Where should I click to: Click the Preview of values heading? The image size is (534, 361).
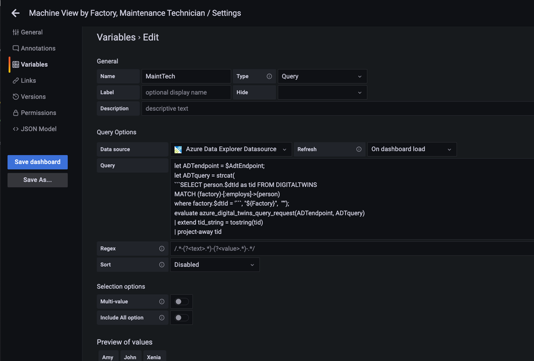pos(124,342)
